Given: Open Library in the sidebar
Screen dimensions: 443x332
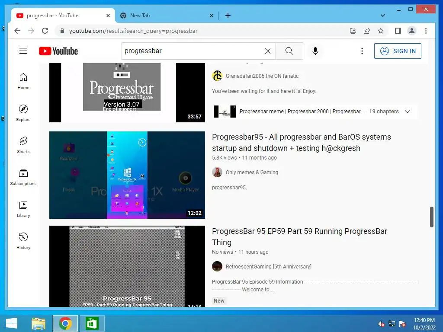Looking at the screenshot, I should [x=23, y=209].
